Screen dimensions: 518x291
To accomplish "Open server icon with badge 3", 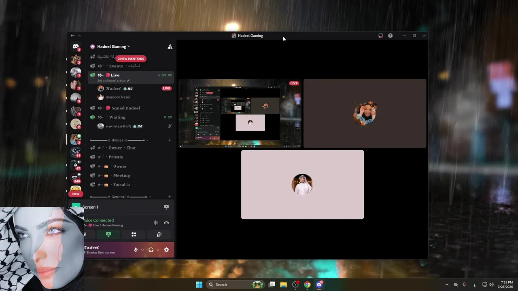I will [x=76, y=98].
